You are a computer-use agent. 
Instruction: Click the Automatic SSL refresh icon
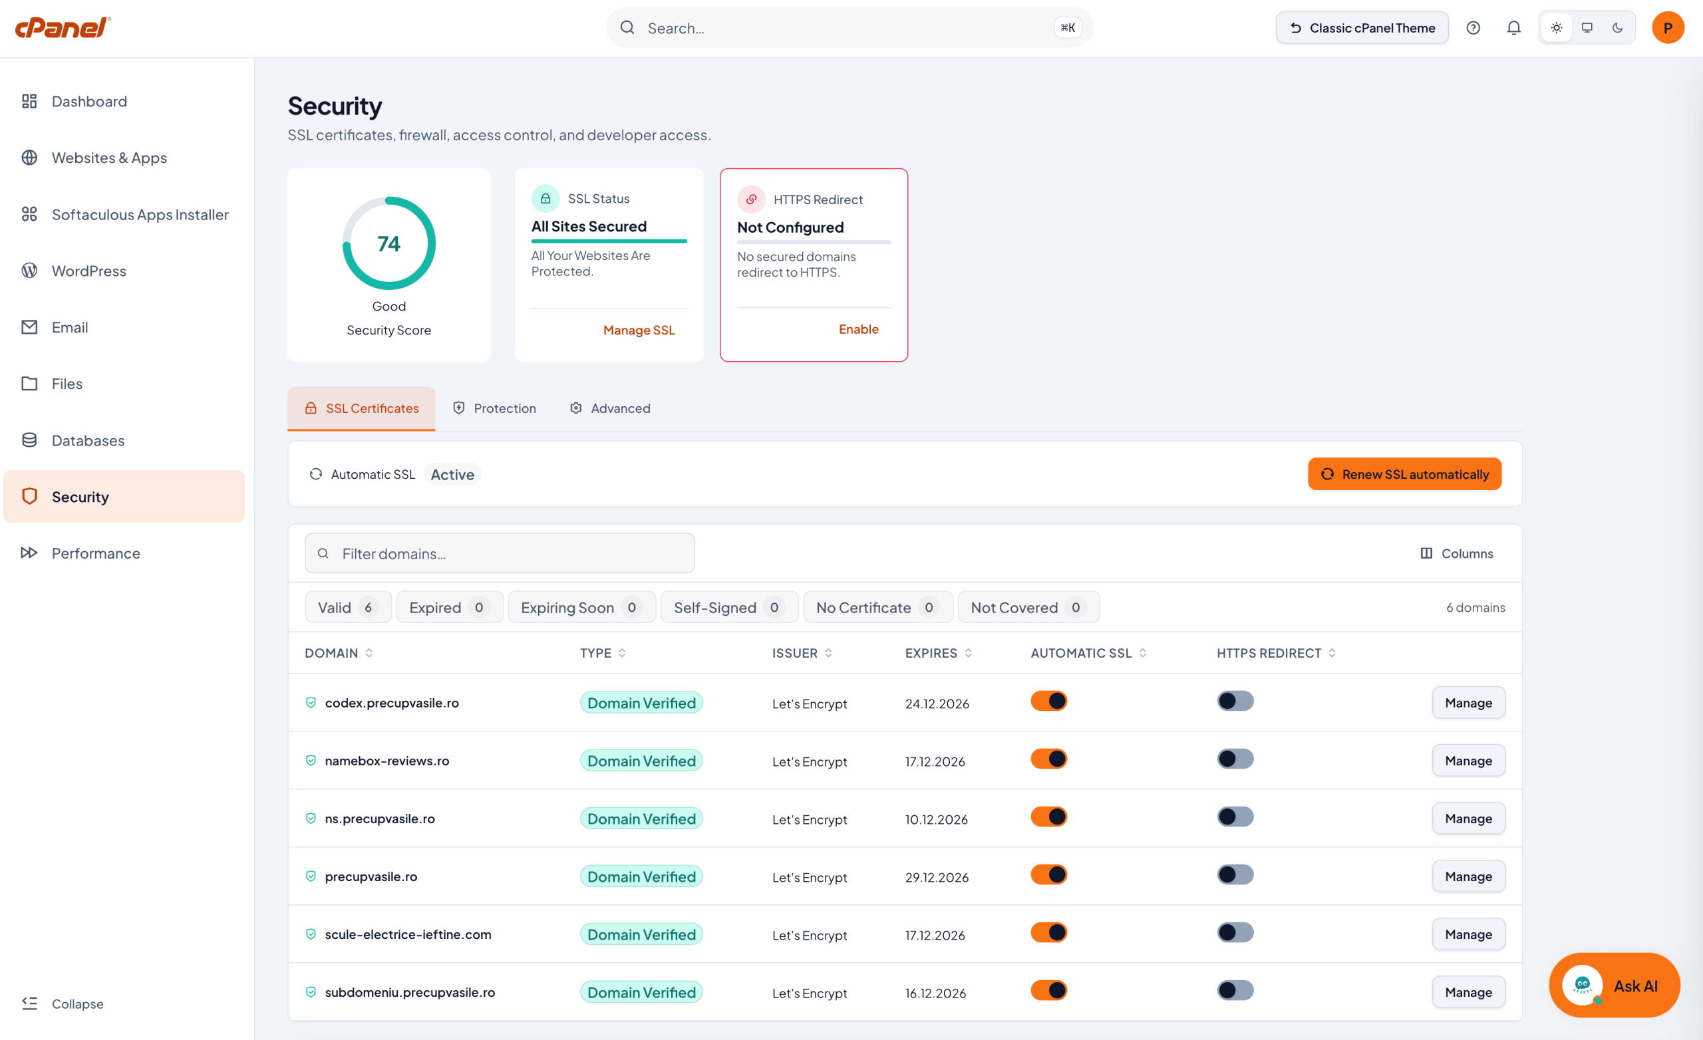(x=316, y=474)
